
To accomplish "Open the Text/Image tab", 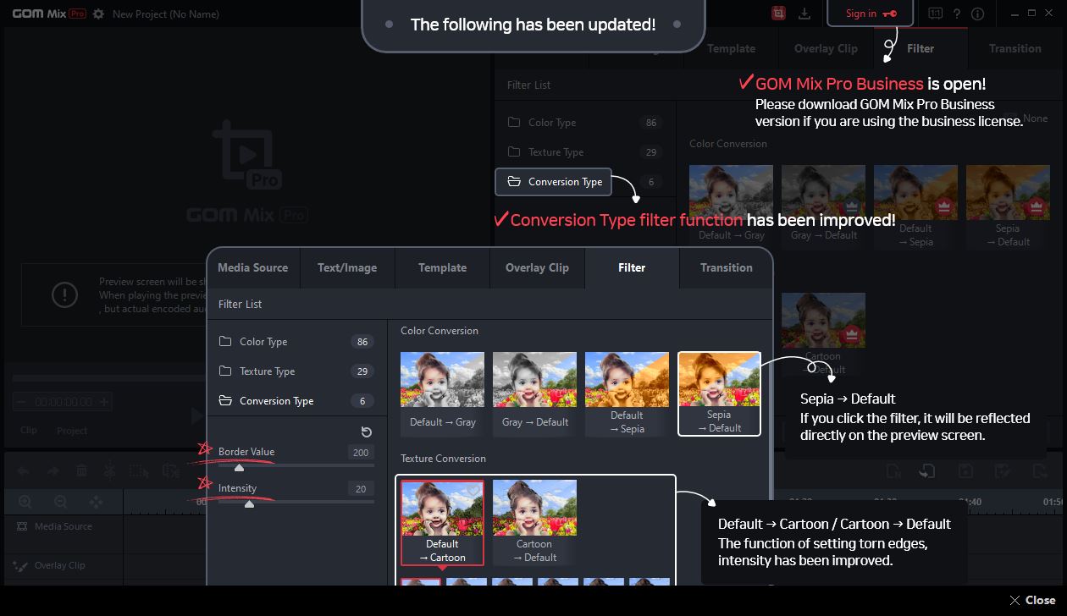I will tap(346, 267).
